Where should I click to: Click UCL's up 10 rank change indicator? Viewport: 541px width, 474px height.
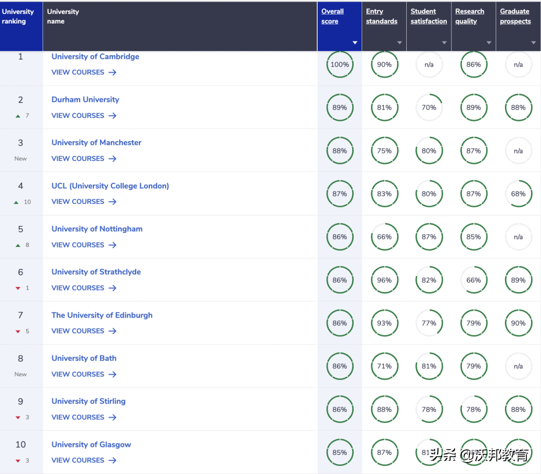[22, 202]
